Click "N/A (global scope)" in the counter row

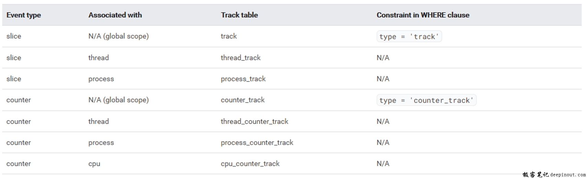click(118, 100)
